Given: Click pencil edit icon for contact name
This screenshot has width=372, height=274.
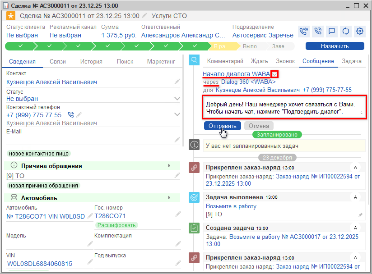Looking at the screenshot, I should tap(177, 82).
